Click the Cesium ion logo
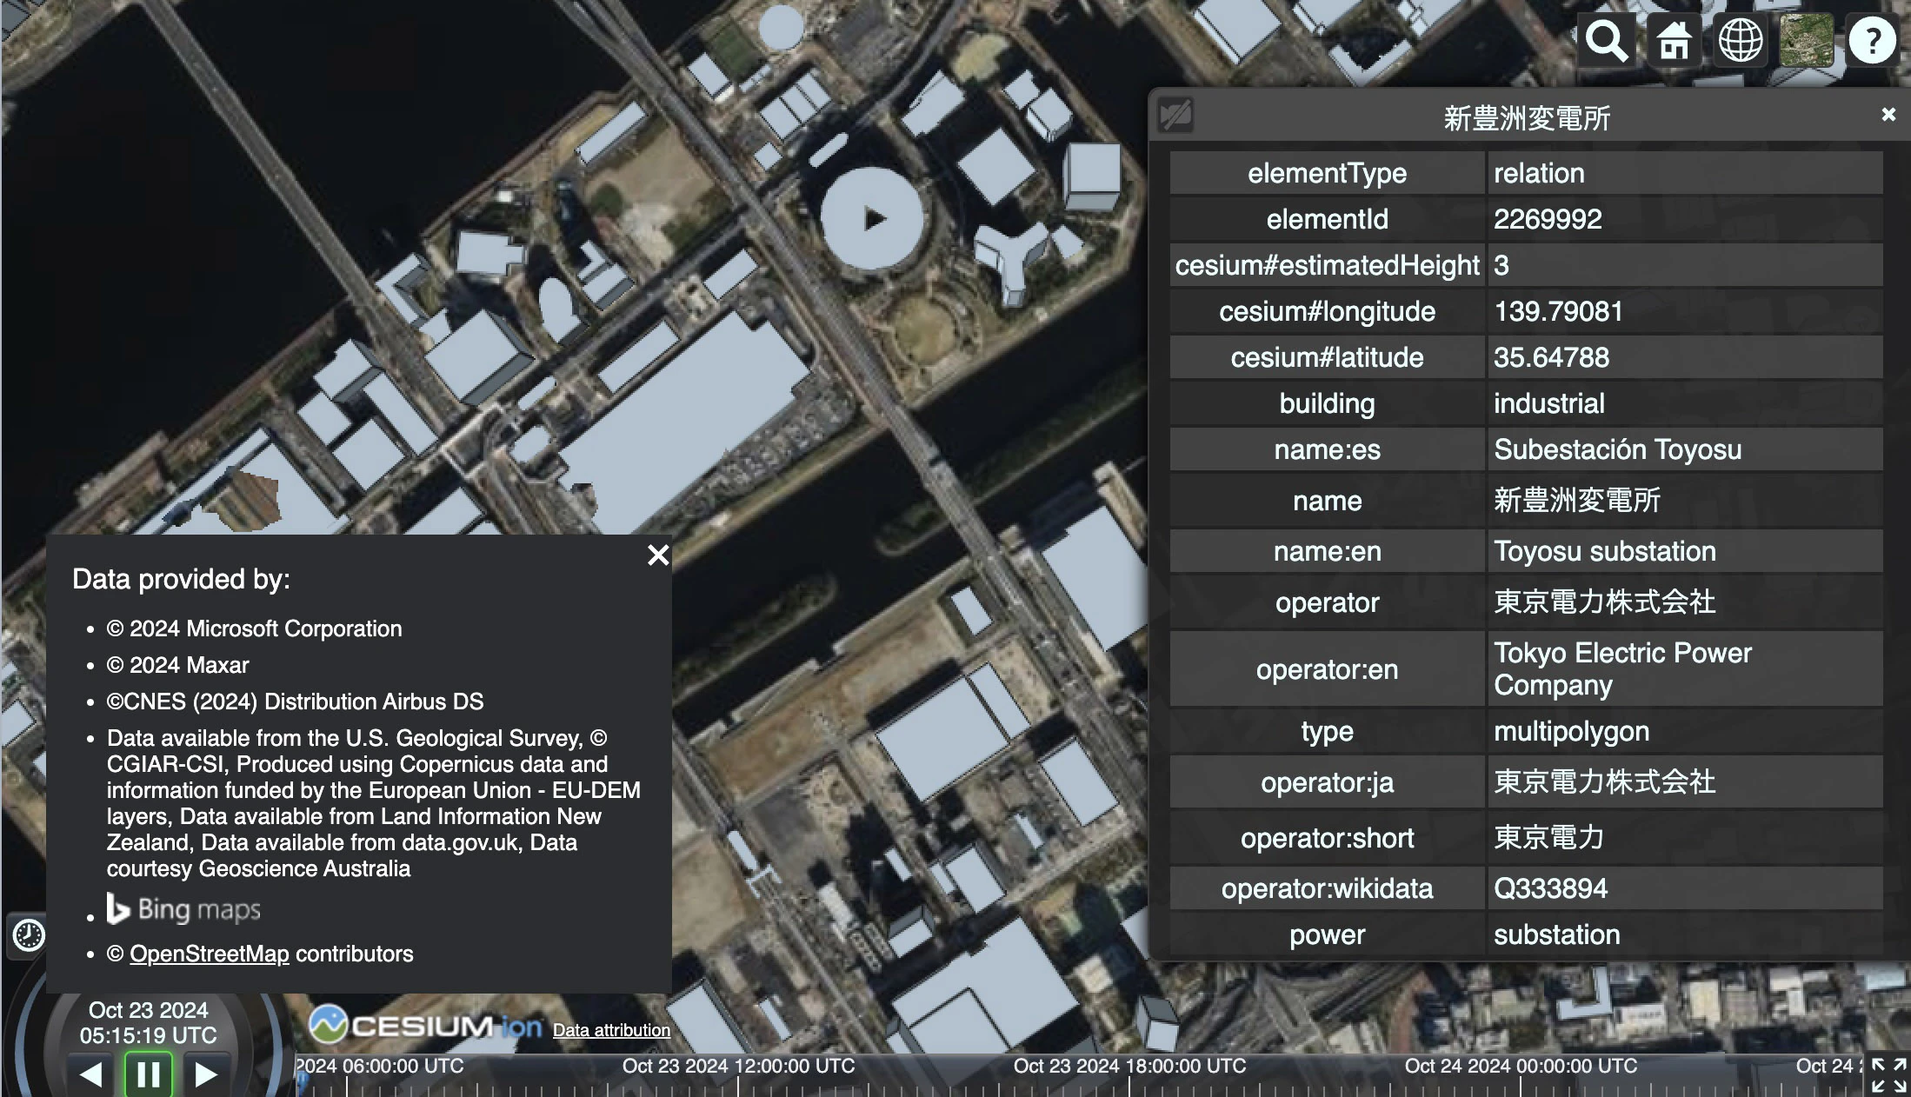 (426, 1026)
